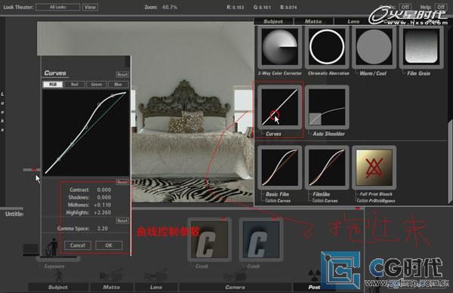
Task: Switch to bottom Subject chain tab
Action: point(58,287)
